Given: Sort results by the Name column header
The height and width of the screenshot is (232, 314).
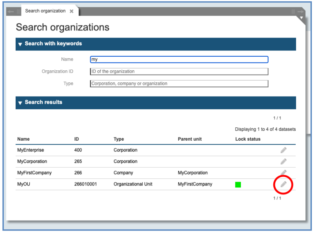Looking at the screenshot, I should [x=23, y=139].
